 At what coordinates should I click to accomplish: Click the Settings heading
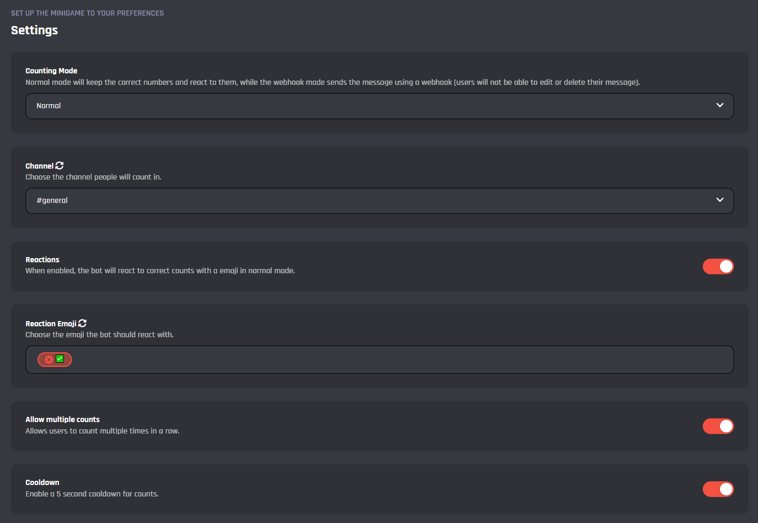click(34, 30)
